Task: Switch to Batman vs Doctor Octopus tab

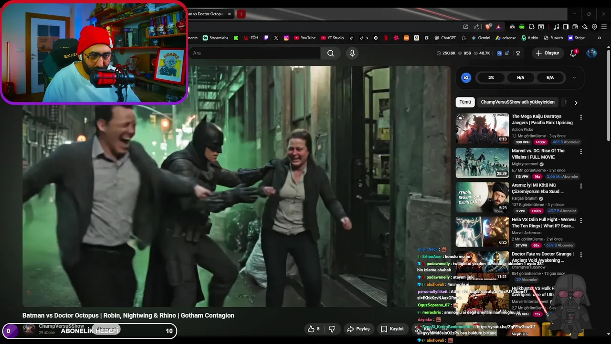Action: coord(205,14)
